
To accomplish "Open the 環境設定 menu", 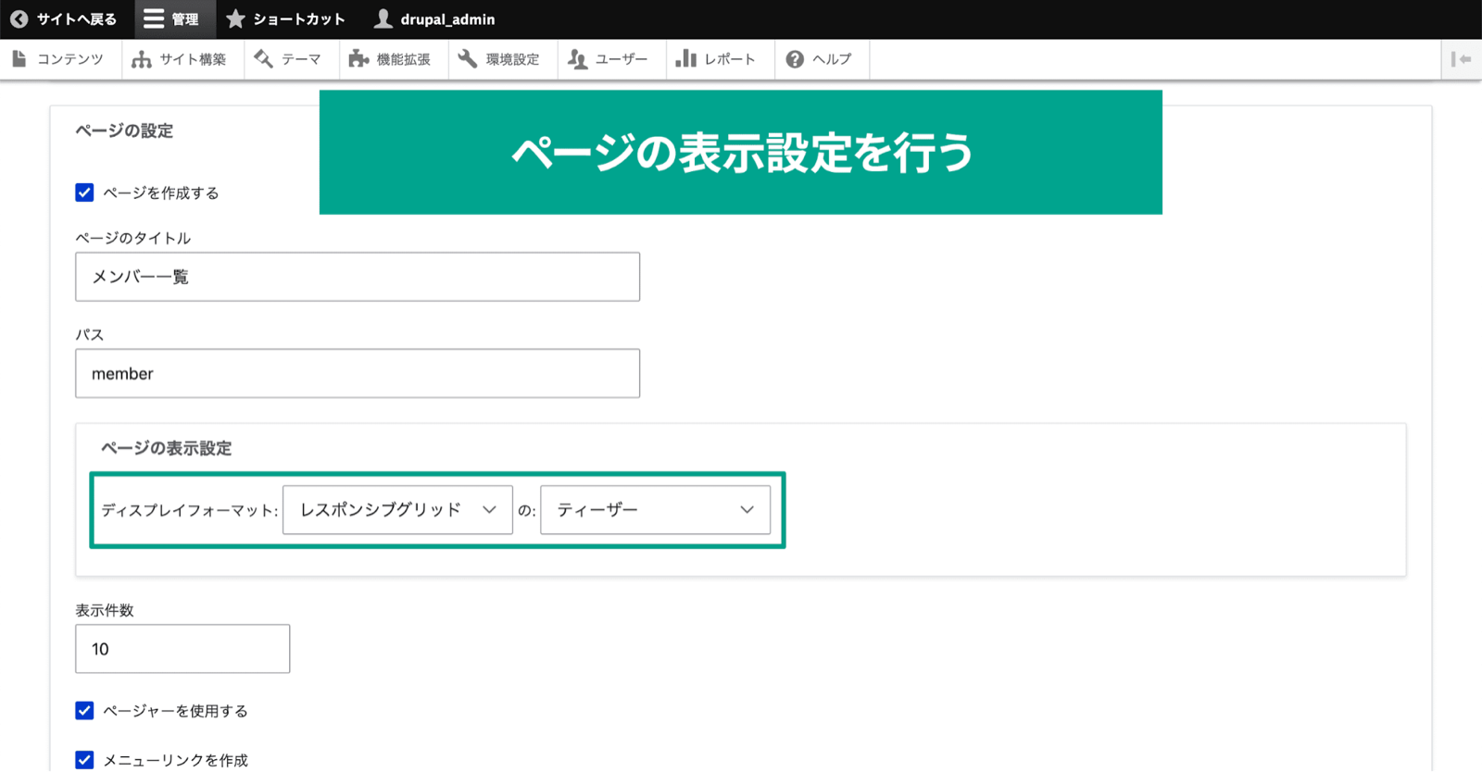I will [503, 59].
